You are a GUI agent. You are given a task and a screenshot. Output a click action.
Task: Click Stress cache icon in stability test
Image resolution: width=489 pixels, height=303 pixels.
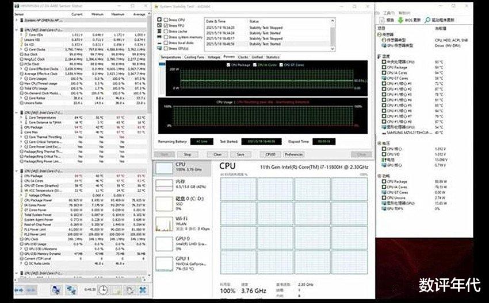159,31
